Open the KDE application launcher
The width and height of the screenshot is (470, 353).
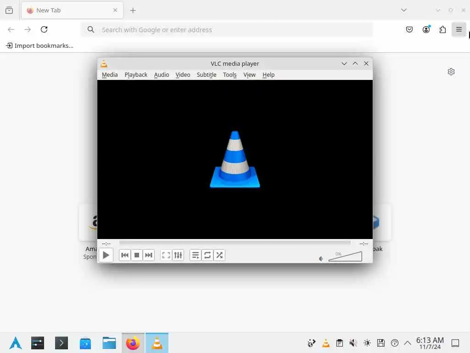pos(16,343)
